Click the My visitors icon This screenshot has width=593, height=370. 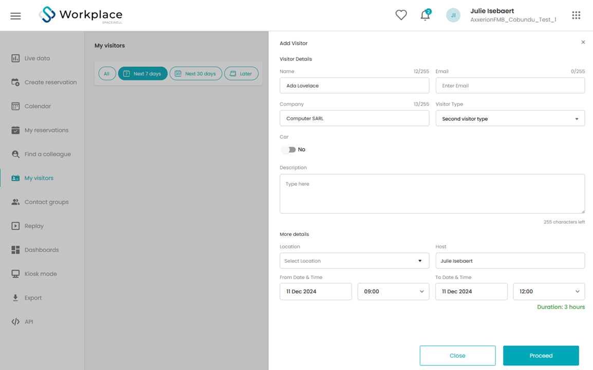[15, 178]
